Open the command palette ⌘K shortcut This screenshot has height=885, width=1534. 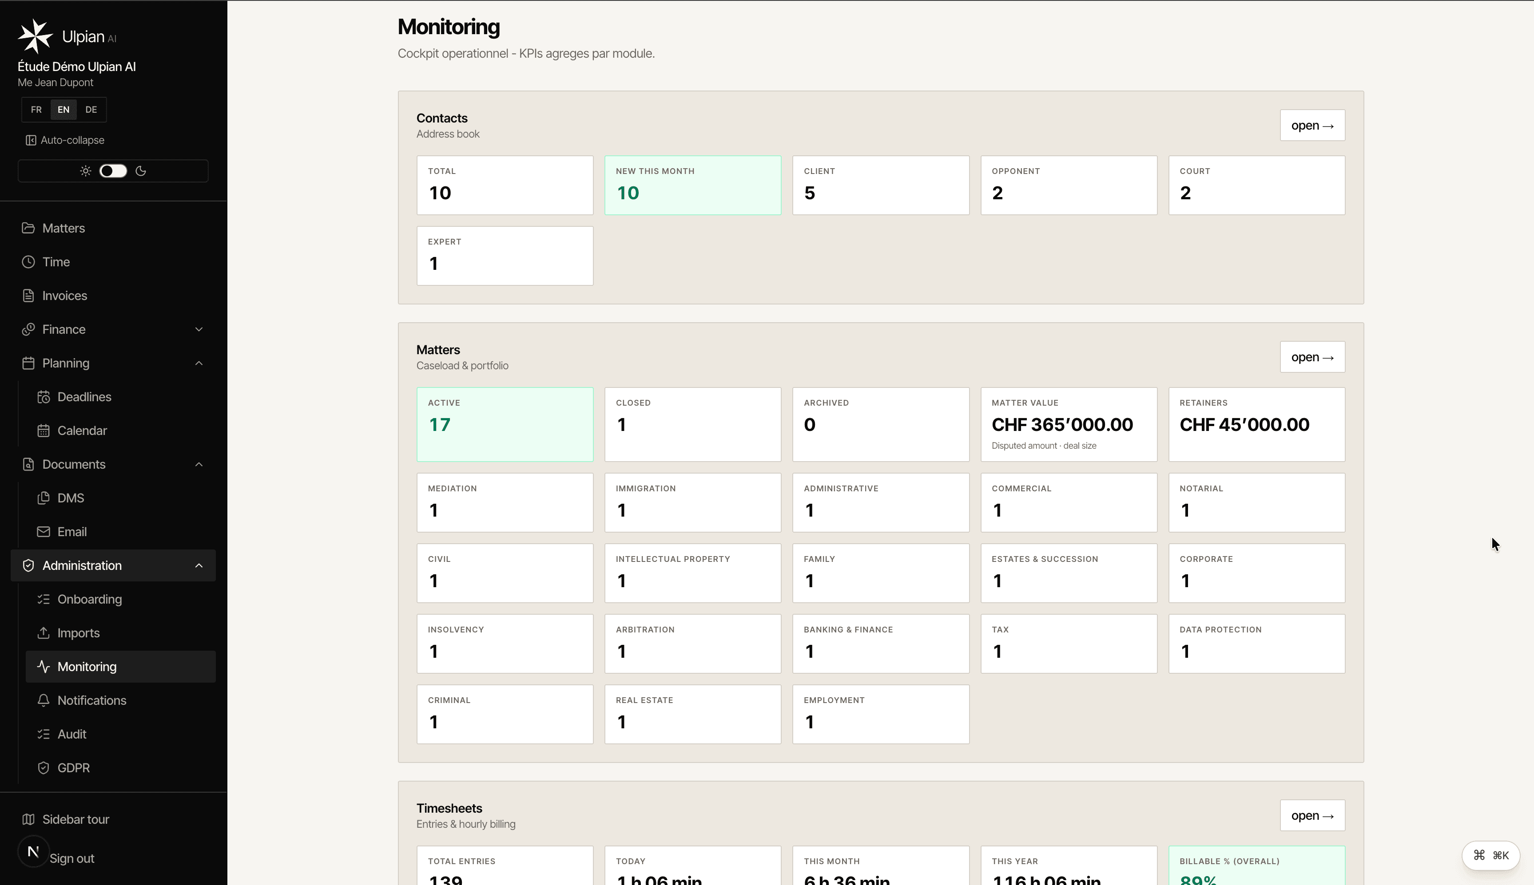click(1491, 855)
